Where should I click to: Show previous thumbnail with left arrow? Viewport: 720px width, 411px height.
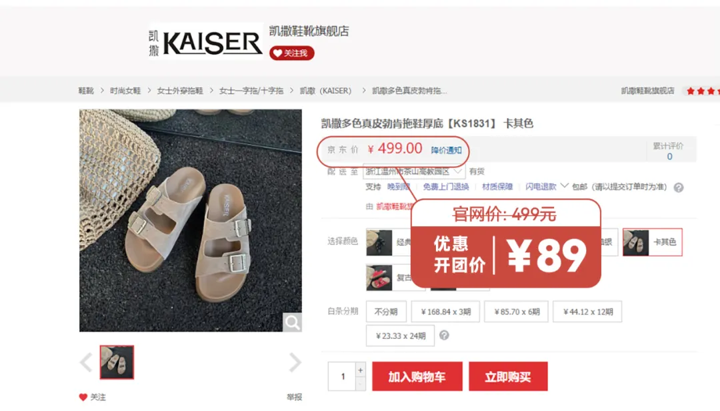pyautogui.click(x=86, y=362)
